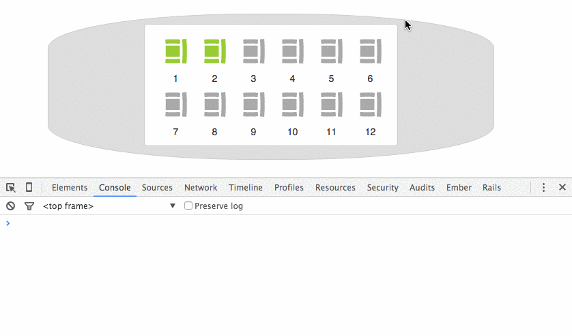Open DevTools three-dot menu
Screen dimensions: 572x336
543,187
